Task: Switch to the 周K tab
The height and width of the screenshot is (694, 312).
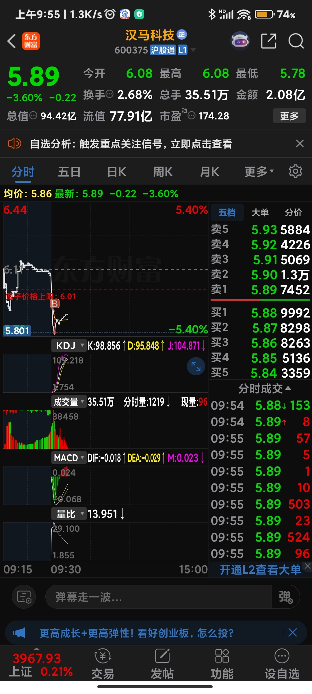Action: pos(163,171)
